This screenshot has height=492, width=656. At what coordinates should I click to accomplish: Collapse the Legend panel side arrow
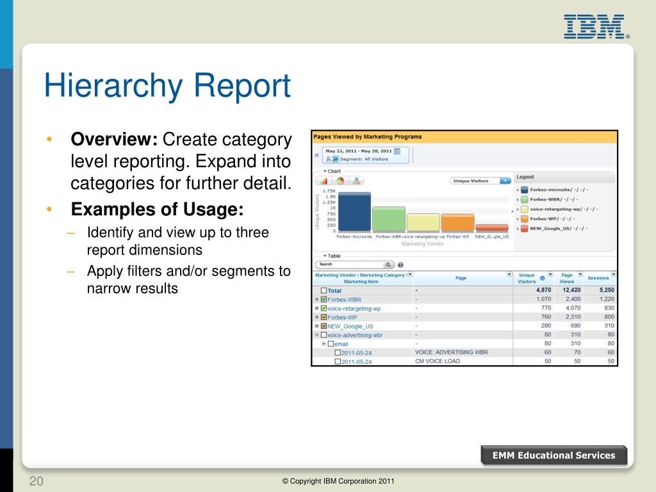[512, 211]
